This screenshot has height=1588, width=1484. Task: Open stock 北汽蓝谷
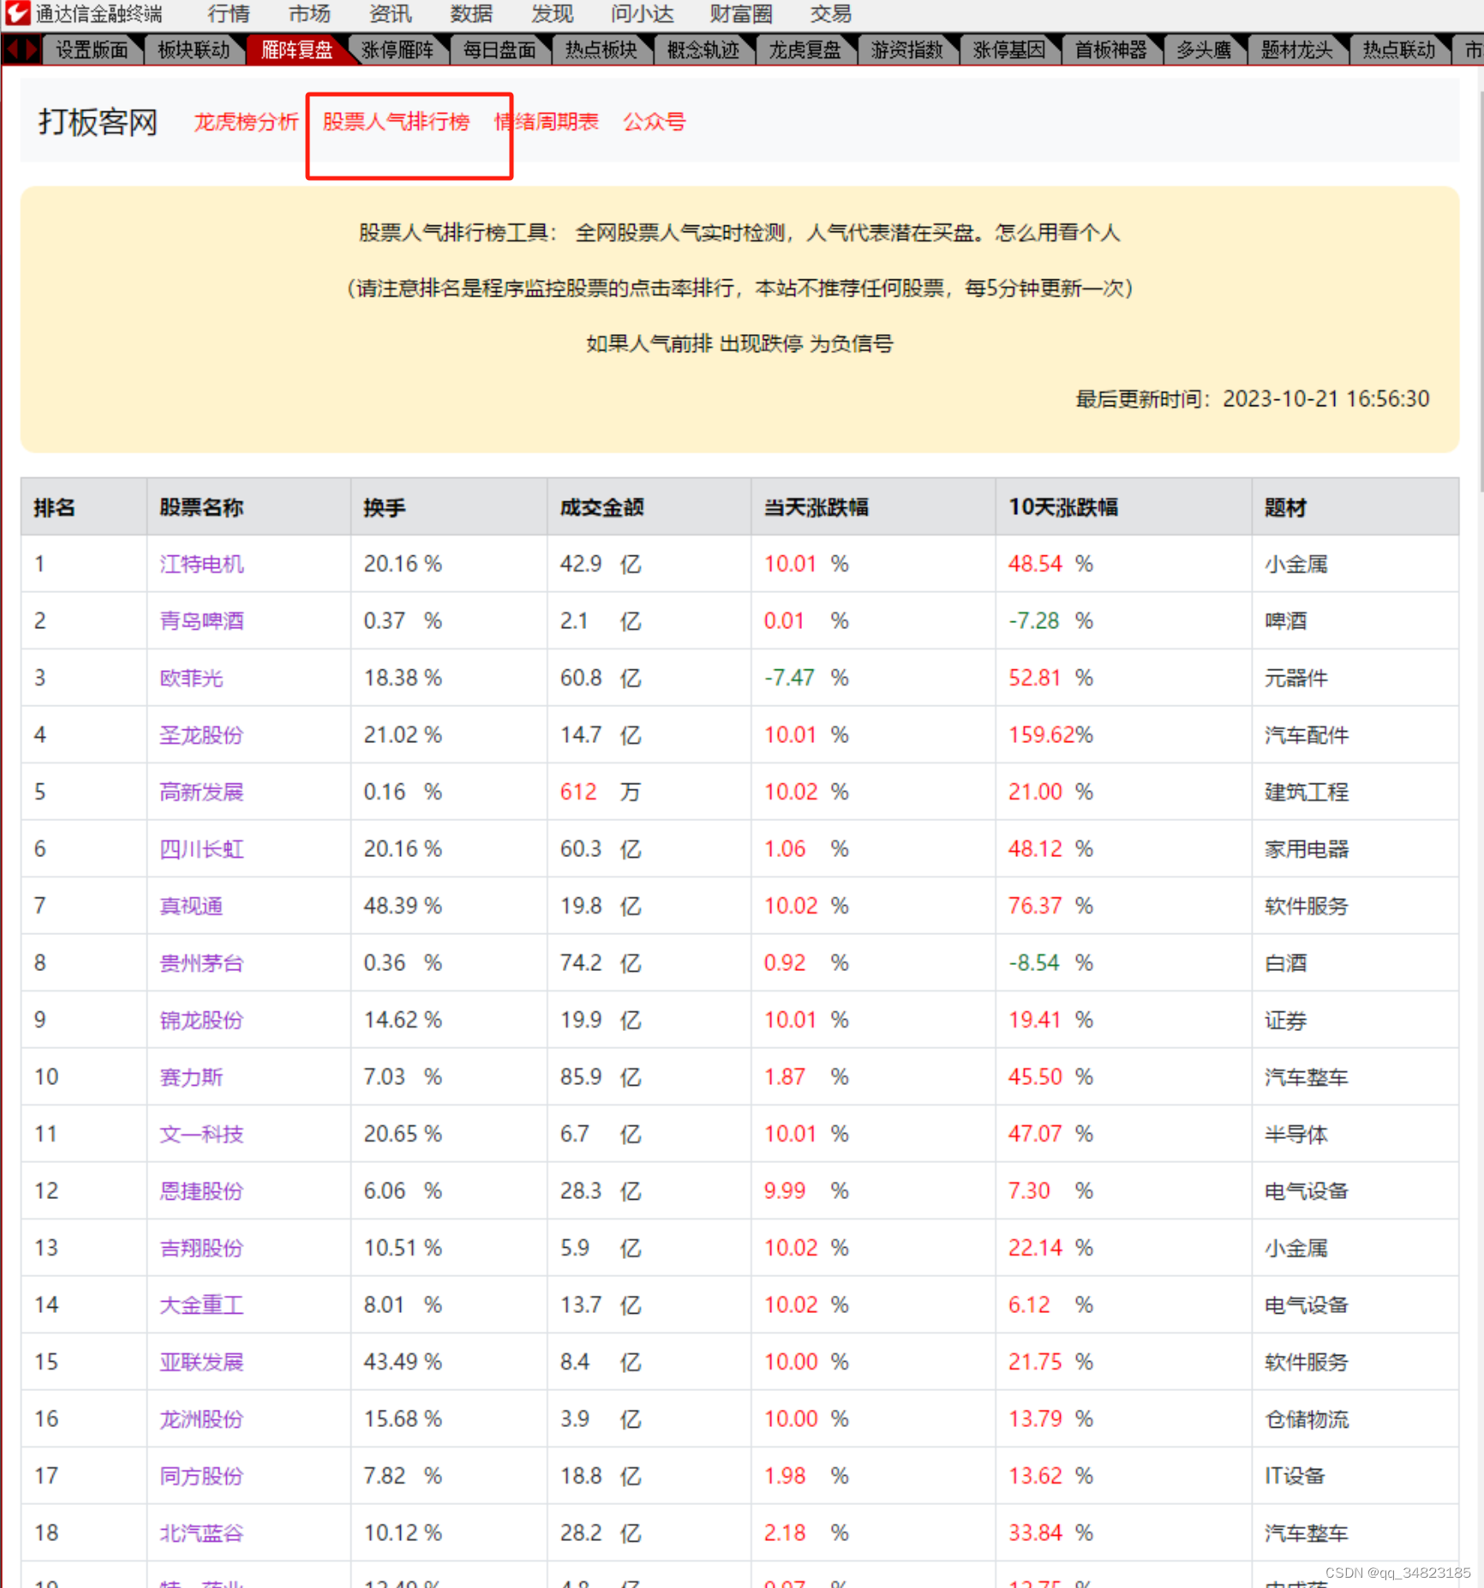point(201,1532)
